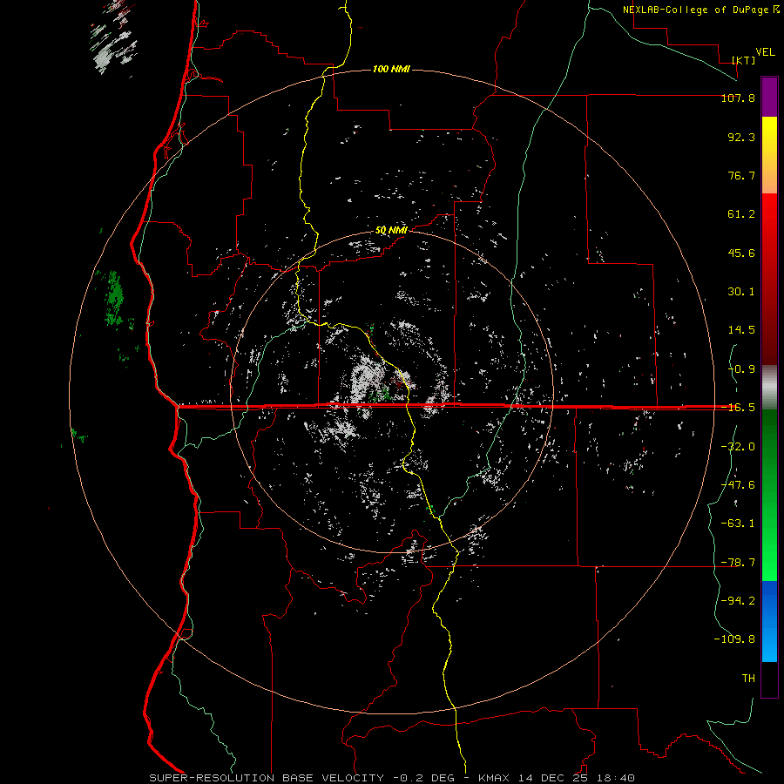Click the KMAX 14 DEC 25 18:40 timestamp
The width and height of the screenshot is (784, 784).
(557, 778)
